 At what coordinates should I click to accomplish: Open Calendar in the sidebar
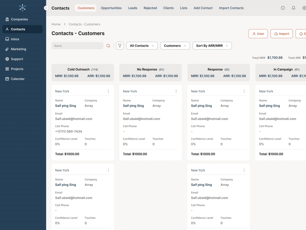click(22, 79)
